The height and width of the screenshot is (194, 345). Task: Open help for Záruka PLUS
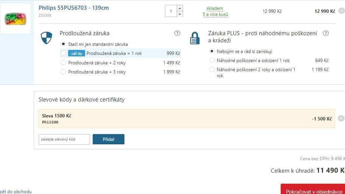click(x=326, y=33)
